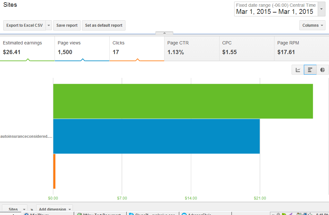Select the CPC metric tab

pos(247,49)
